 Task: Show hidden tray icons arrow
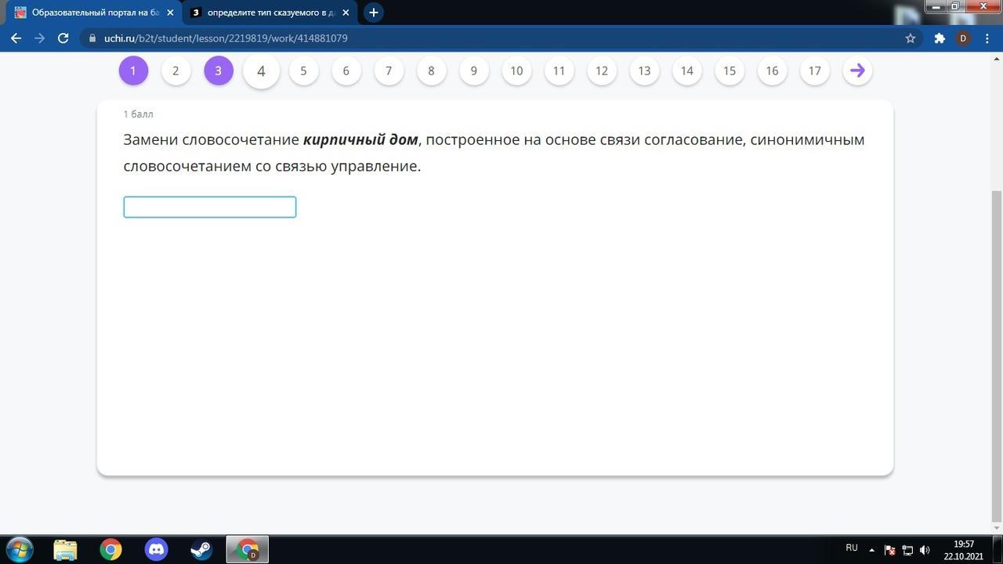coord(871,550)
